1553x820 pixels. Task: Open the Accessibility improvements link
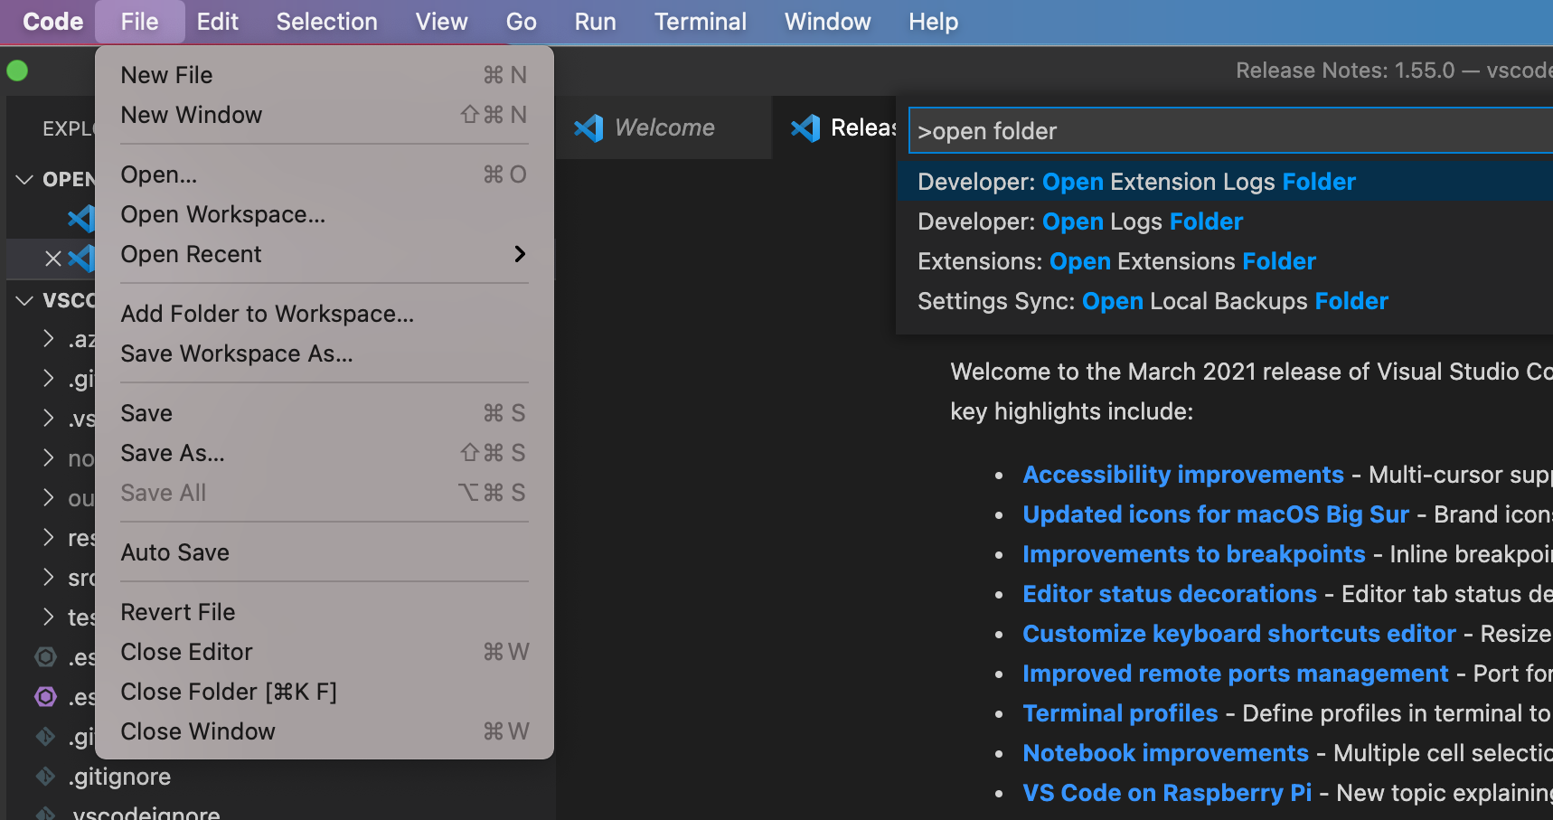1182,474
